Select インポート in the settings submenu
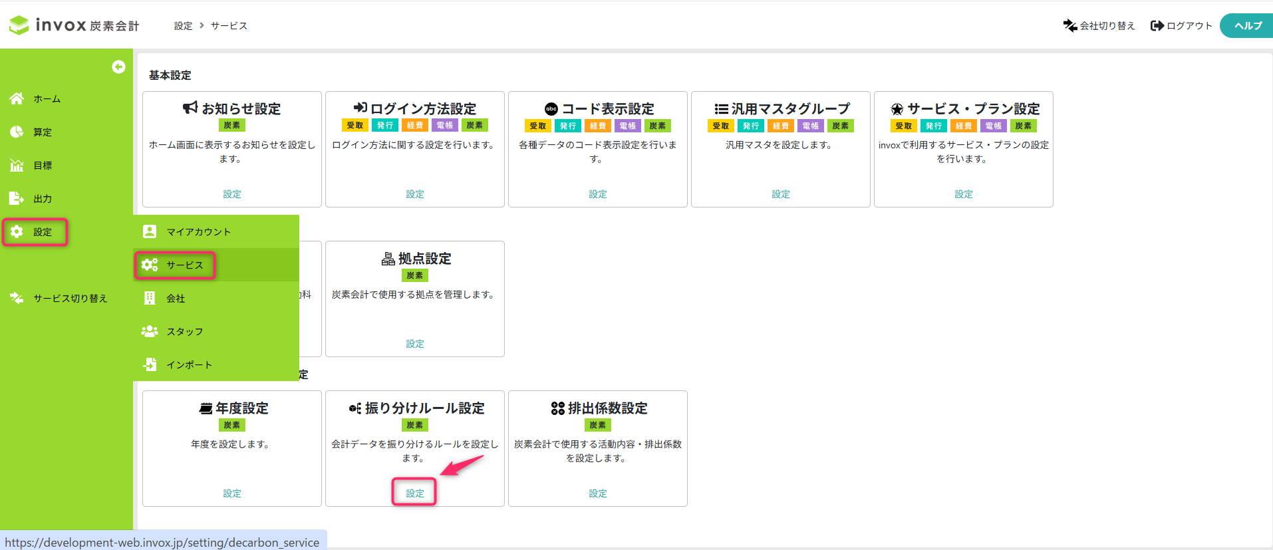 point(189,364)
